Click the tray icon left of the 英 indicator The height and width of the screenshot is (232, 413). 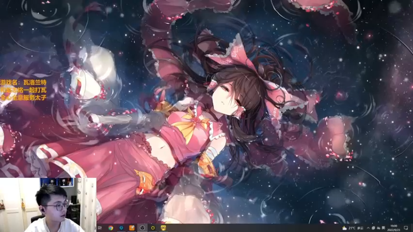[378, 228]
